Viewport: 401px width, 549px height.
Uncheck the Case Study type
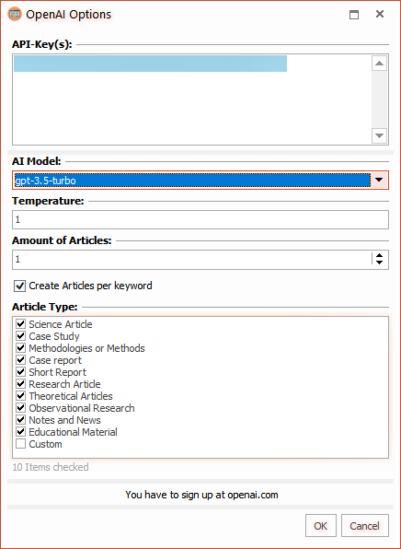coord(20,336)
